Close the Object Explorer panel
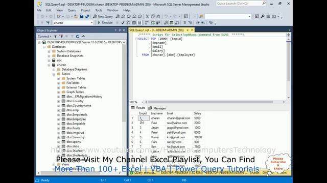 pyautogui.click(x=124, y=30)
